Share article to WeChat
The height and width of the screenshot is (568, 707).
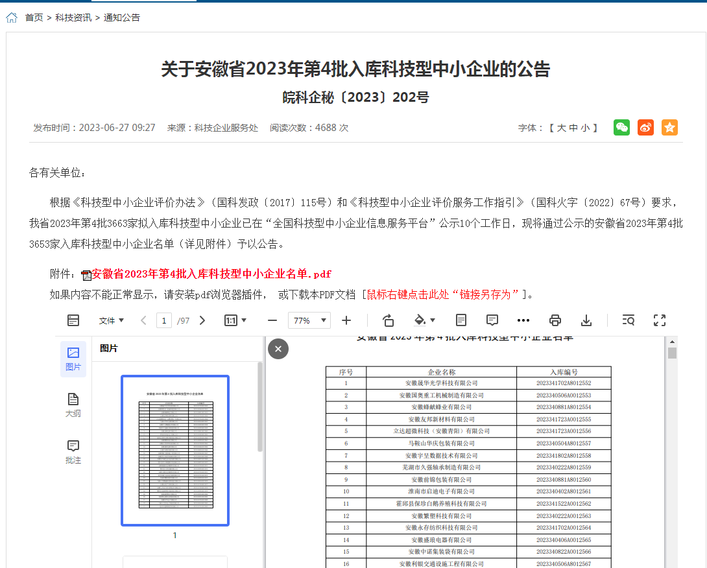621,128
